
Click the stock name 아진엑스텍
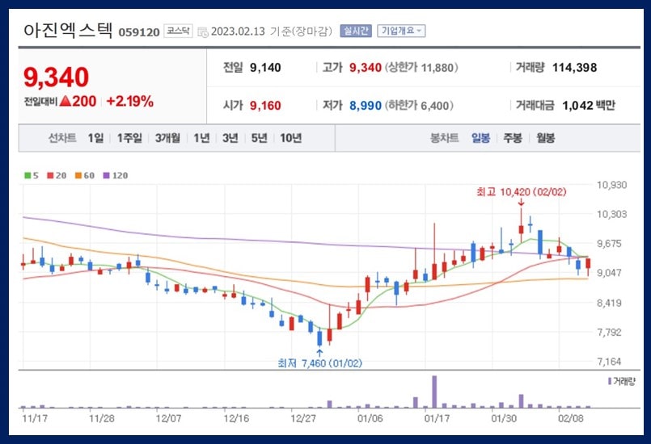68,30
